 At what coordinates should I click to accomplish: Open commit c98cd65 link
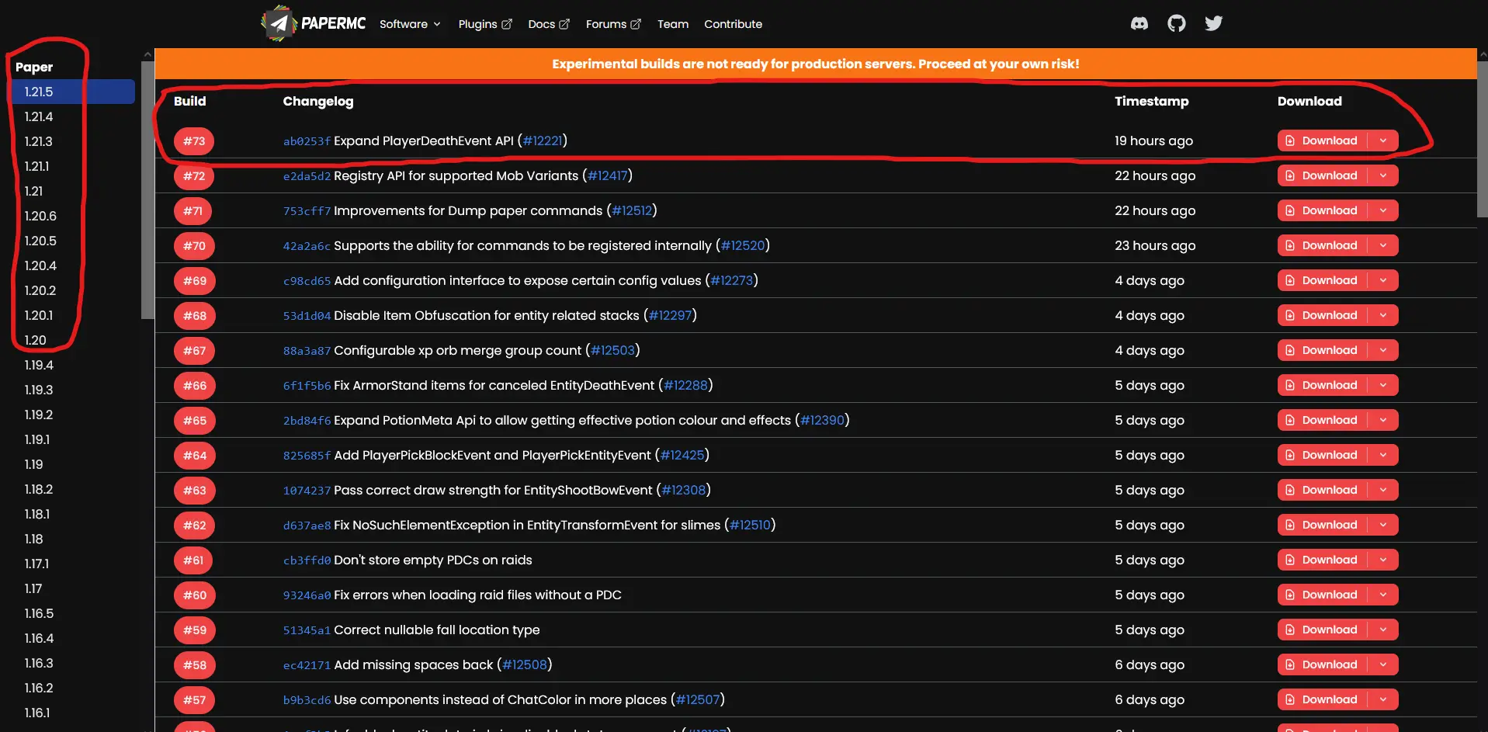click(x=307, y=281)
